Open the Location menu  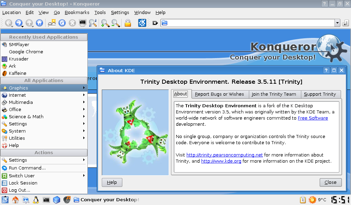click(12, 13)
